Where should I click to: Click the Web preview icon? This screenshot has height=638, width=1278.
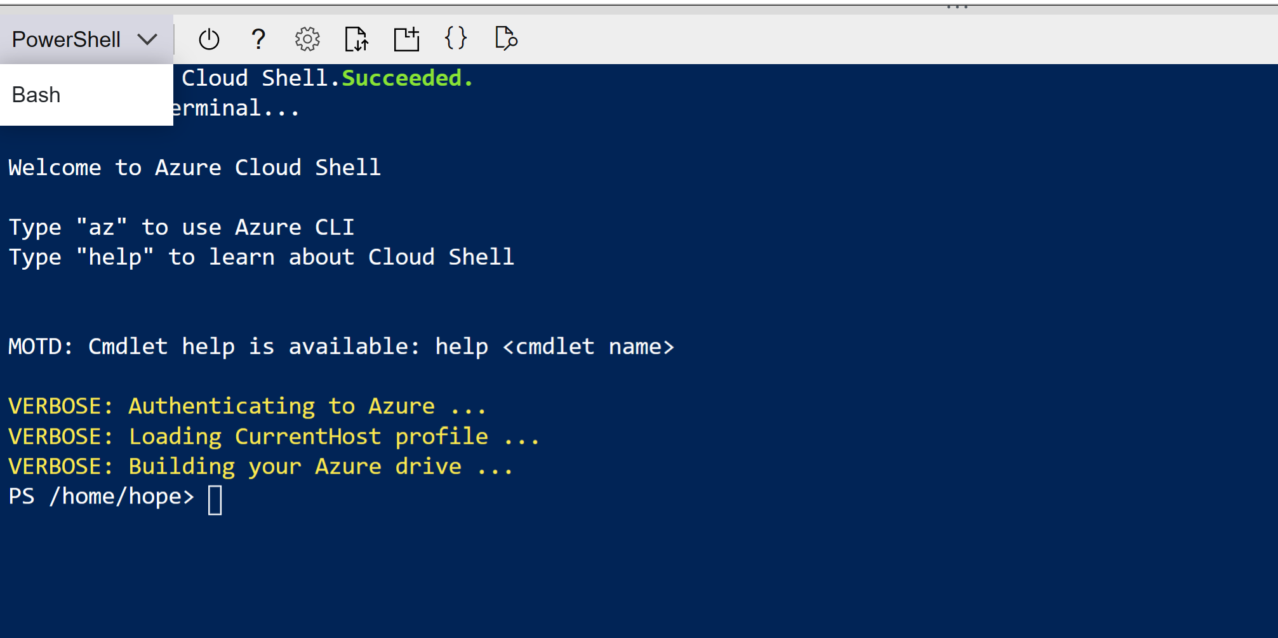tap(506, 39)
